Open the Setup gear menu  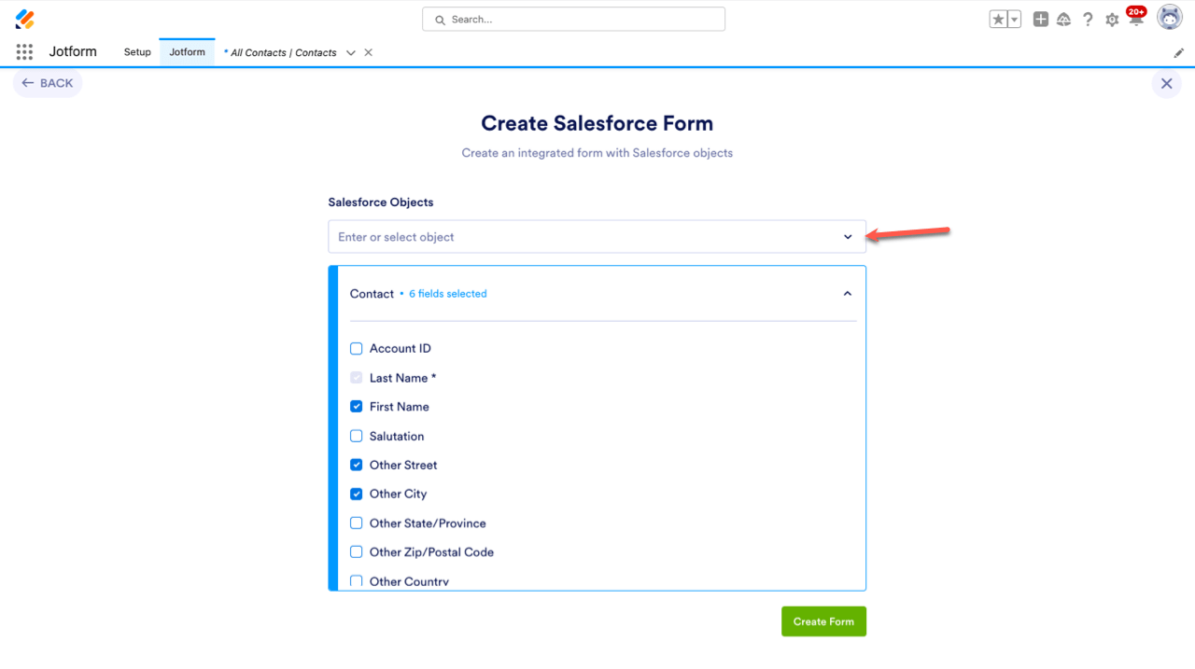coord(1112,20)
